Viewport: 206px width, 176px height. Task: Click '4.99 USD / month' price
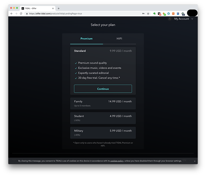coord(121,116)
